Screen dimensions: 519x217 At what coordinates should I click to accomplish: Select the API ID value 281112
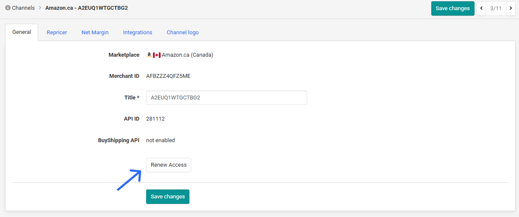coord(155,119)
